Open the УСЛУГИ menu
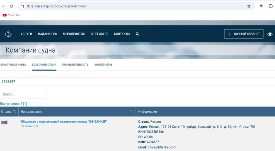Screen dimensions: 275x151 pyautogui.click(x=26, y=34)
